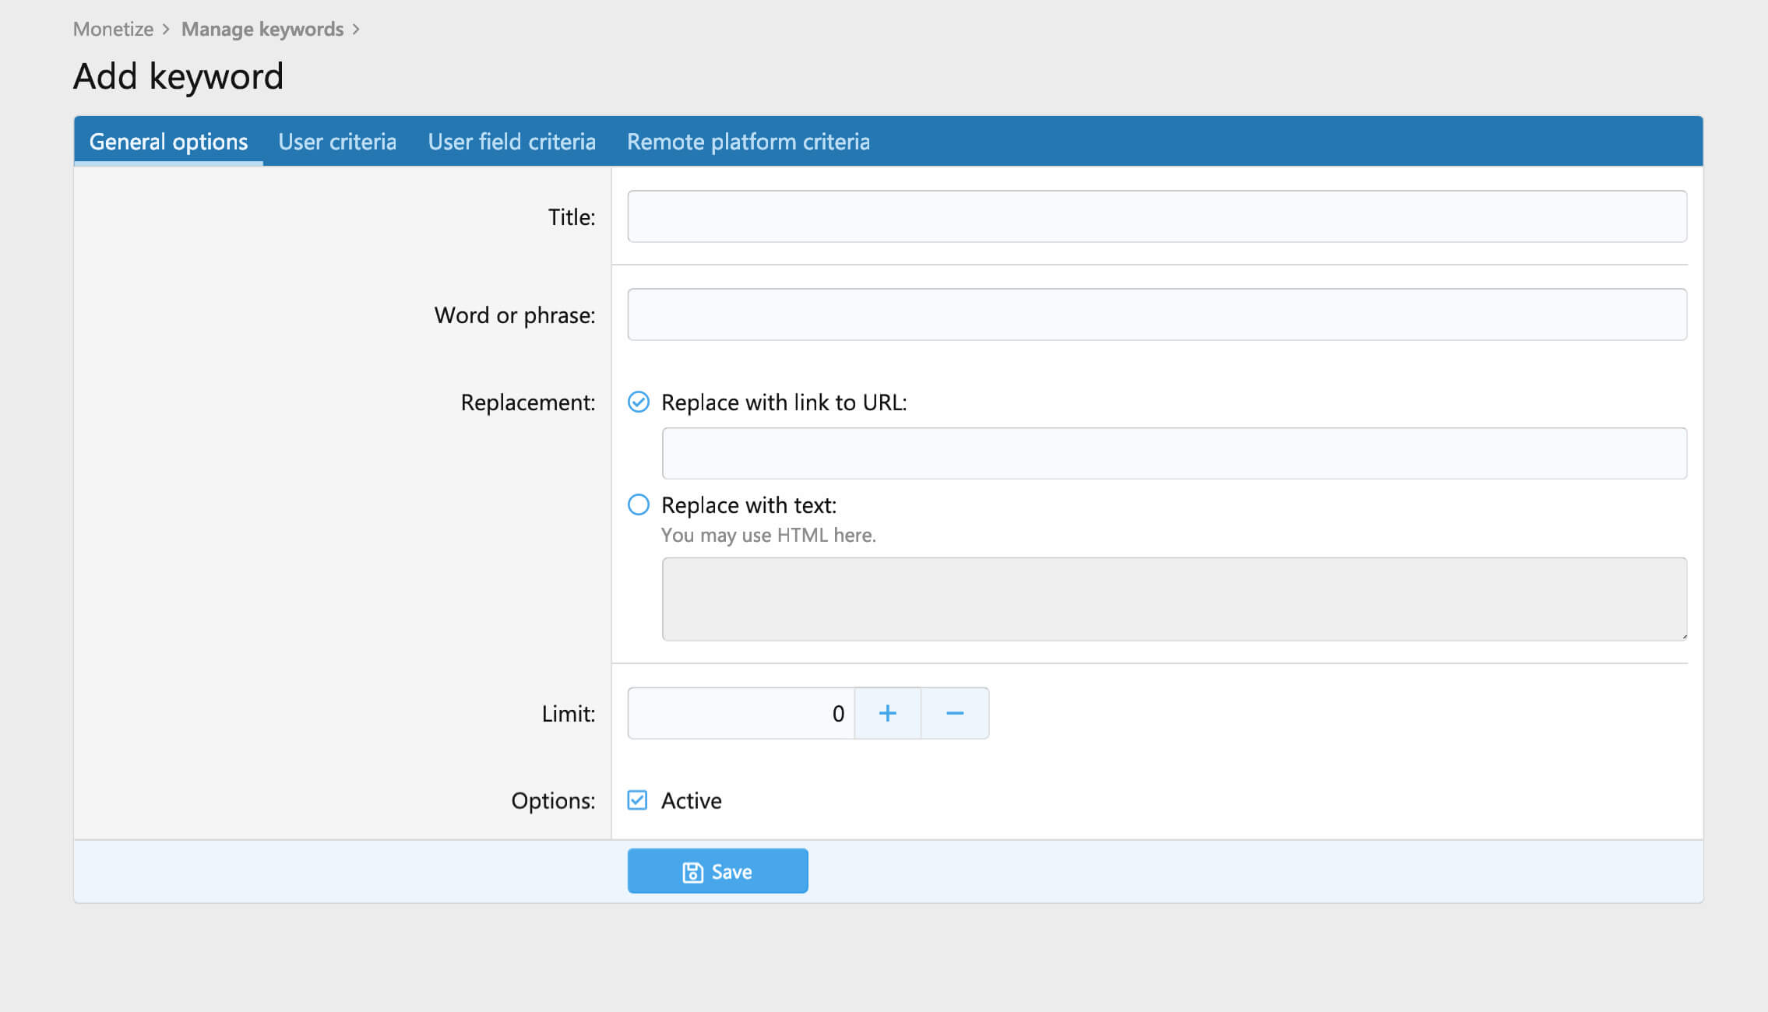The width and height of the screenshot is (1768, 1012).
Task: Toggle the Active checkbox
Action: pyautogui.click(x=637, y=800)
